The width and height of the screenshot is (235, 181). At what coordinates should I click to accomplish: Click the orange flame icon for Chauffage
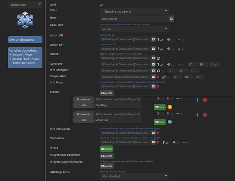click(x=170, y=107)
